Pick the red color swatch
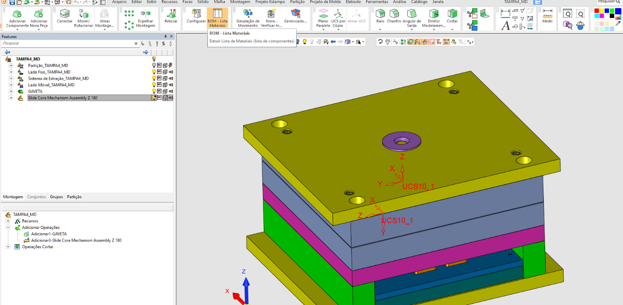Viewport: 623px width, 305px height. (x=596, y=11)
